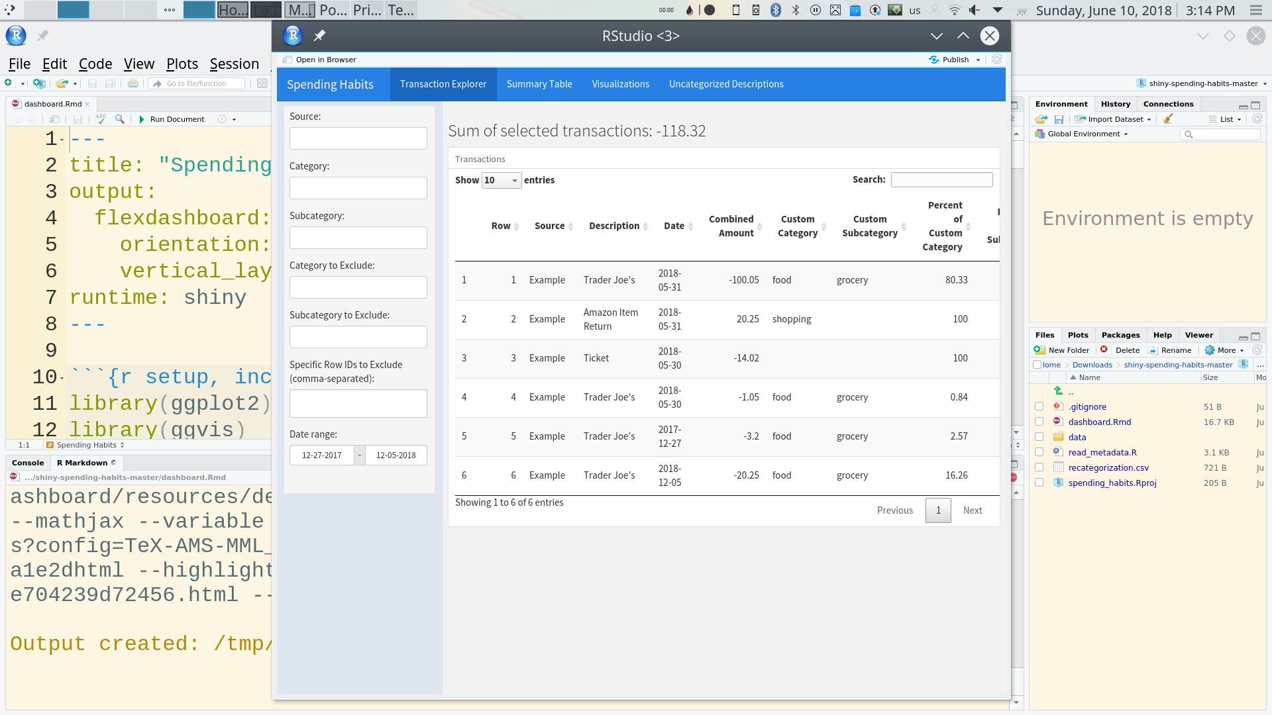
Task: Click the find/replace magnifier icon in editor
Action: 120,119
